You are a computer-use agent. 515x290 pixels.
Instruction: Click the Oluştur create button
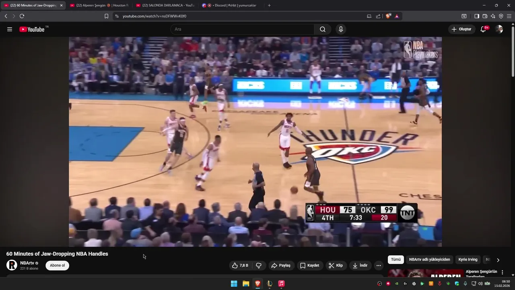[x=461, y=29]
